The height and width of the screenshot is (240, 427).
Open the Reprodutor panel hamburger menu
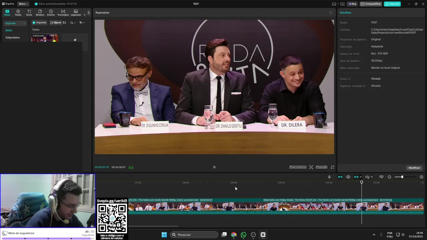pos(331,13)
